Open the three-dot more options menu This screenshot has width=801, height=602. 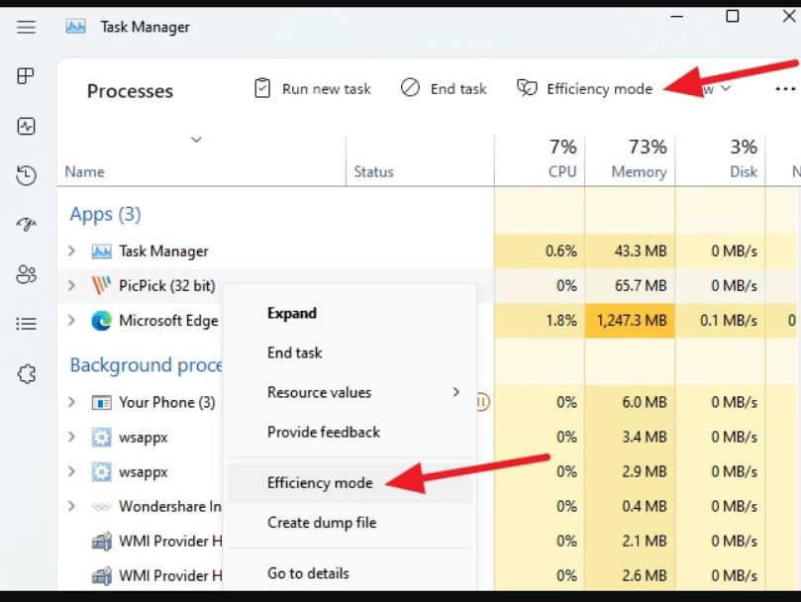pyautogui.click(x=784, y=89)
